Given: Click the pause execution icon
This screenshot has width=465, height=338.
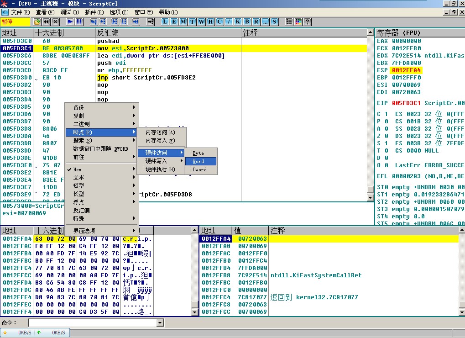Looking at the screenshot, I should click(x=79, y=21).
